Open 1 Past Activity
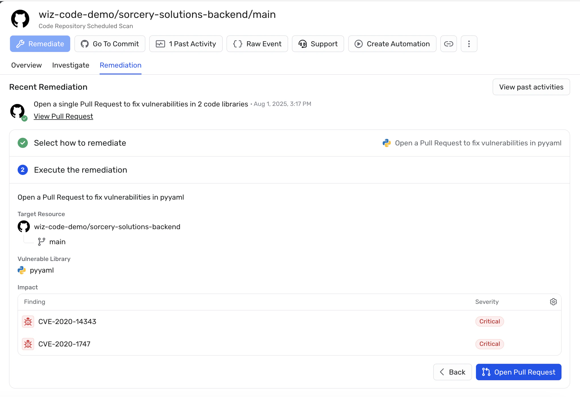 (186, 44)
